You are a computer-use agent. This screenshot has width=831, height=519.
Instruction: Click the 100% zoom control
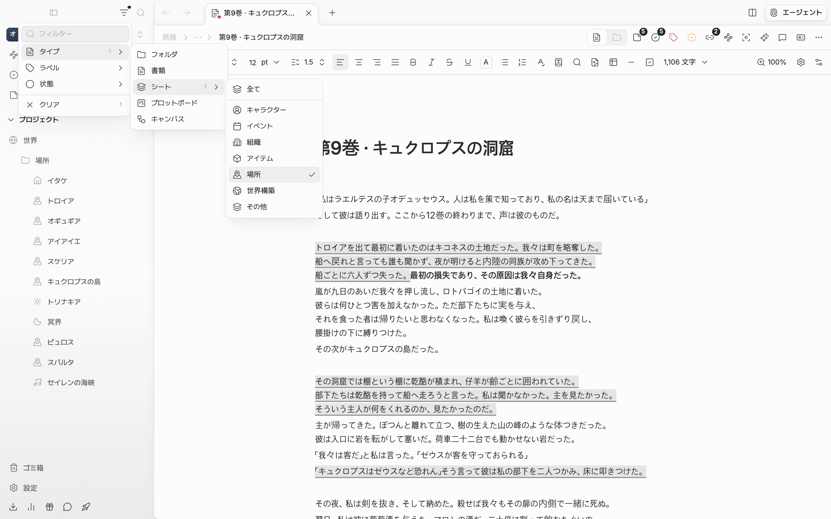point(772,62)
